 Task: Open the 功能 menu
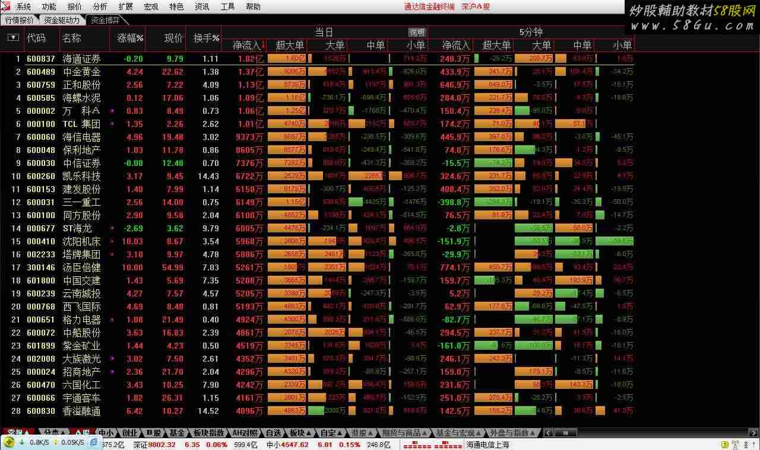pos(49,7)
